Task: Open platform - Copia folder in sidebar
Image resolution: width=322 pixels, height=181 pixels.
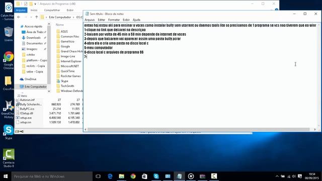Action: tap(36, 60)
